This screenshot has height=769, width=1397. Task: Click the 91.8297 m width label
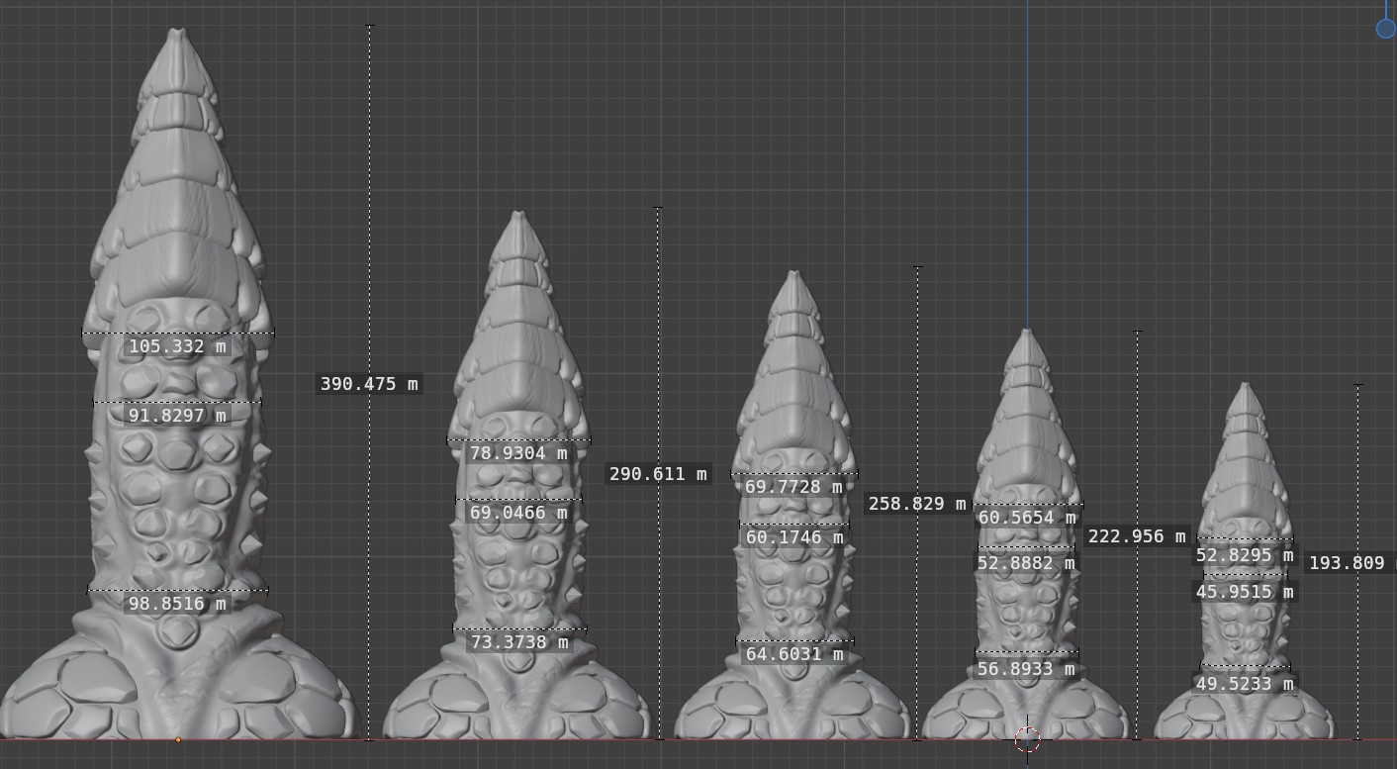point(178,416)
